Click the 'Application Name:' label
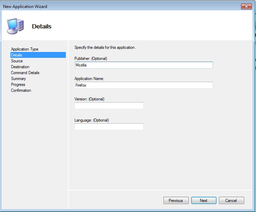Screen dimensions: 256x212 [89, 79]
